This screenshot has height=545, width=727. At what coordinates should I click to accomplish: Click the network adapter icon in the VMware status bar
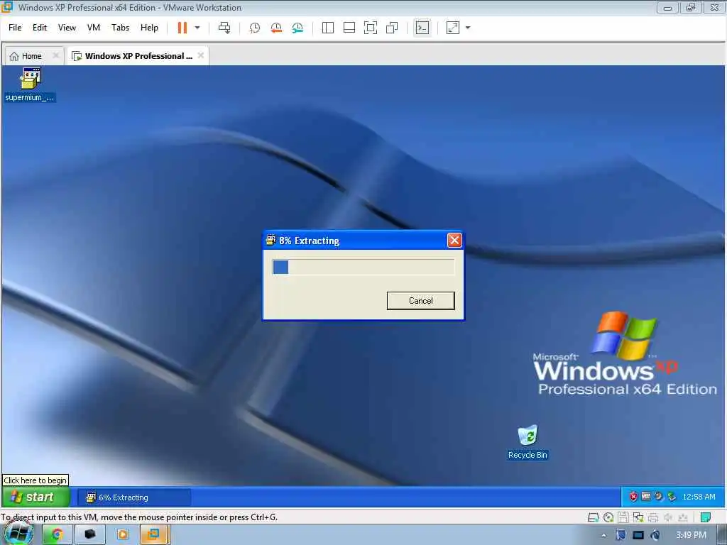[638, 517]
